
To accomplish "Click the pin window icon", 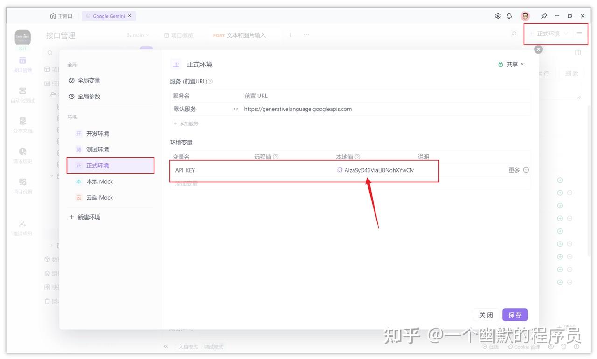I will 544,15.
